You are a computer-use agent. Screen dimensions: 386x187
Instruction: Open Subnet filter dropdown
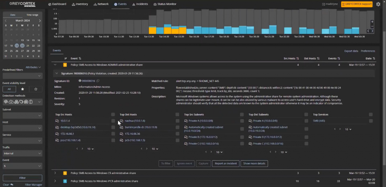23,115
